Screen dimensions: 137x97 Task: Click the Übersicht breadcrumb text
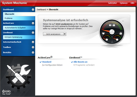click(x=53, y=9)
